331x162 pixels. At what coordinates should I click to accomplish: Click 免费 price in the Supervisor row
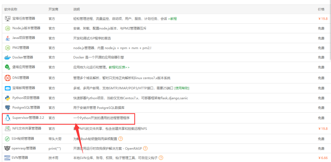pos(321,118)
